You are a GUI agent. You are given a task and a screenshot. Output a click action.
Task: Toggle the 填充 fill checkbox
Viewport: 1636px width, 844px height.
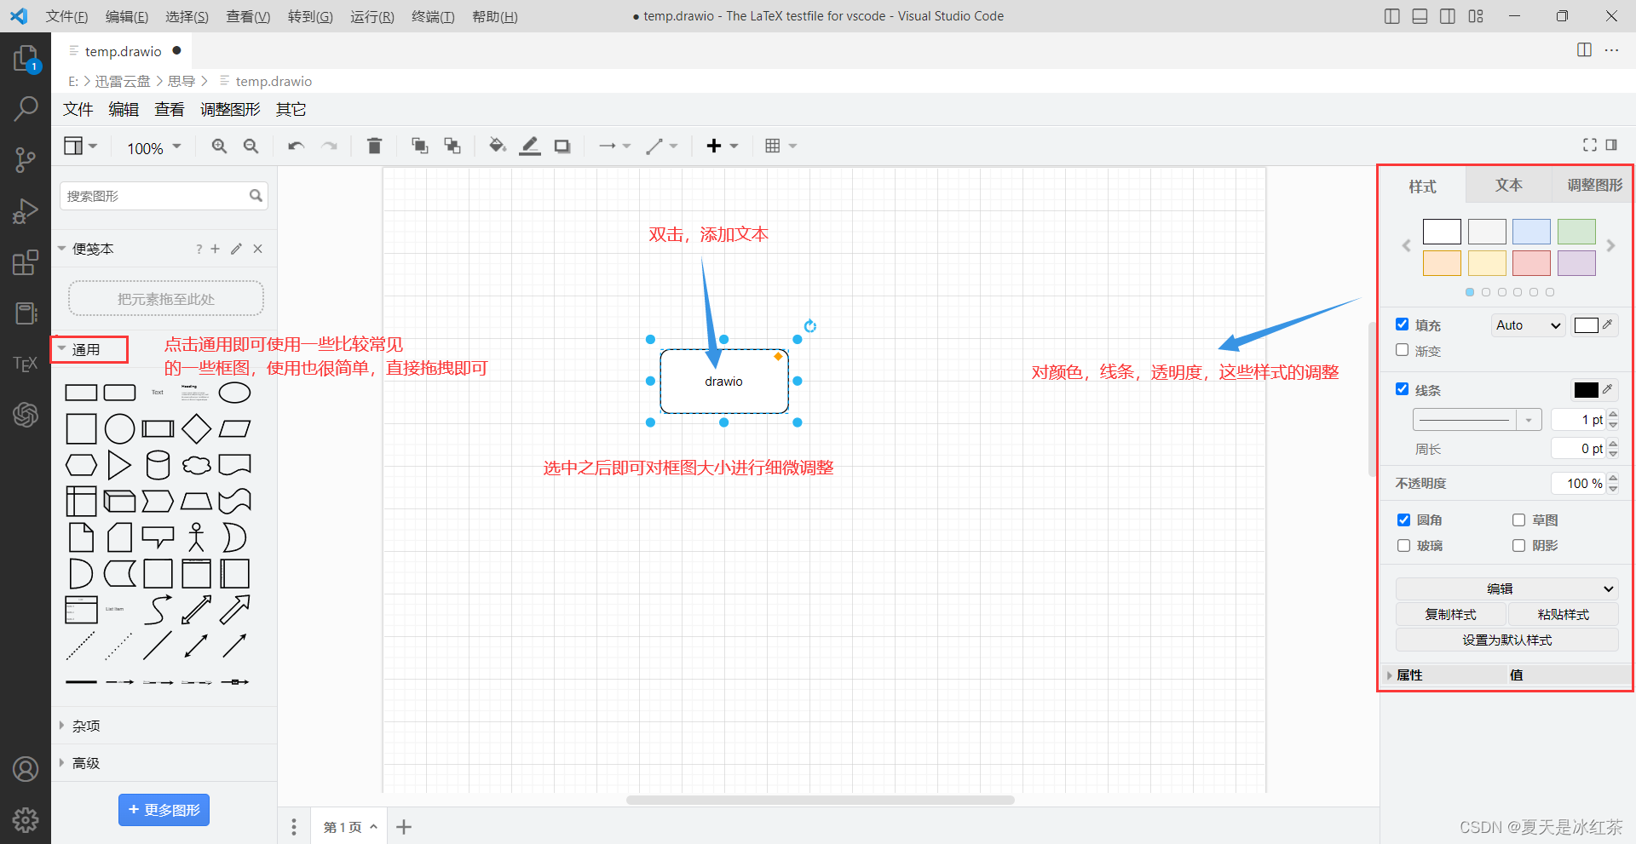tap(1402, 324)
